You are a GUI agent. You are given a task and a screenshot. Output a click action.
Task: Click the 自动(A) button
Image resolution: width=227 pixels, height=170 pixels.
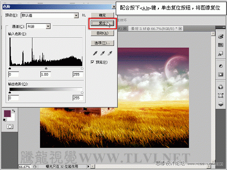click(102, 33)
